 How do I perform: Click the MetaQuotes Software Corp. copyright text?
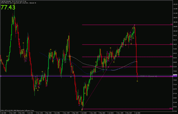pyautogui.click(x=17, y=110)
